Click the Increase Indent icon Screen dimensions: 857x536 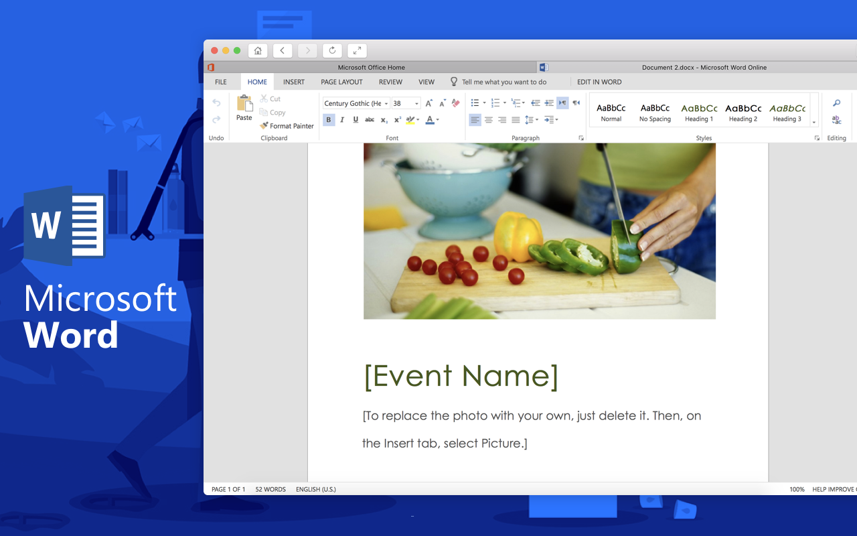tap(549, 103)
